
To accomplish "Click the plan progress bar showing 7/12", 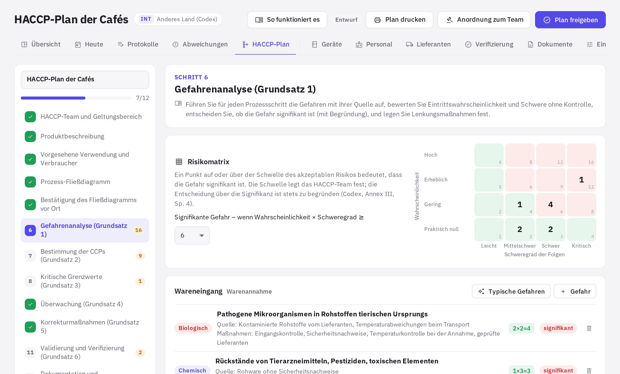I will coord(76,98).
